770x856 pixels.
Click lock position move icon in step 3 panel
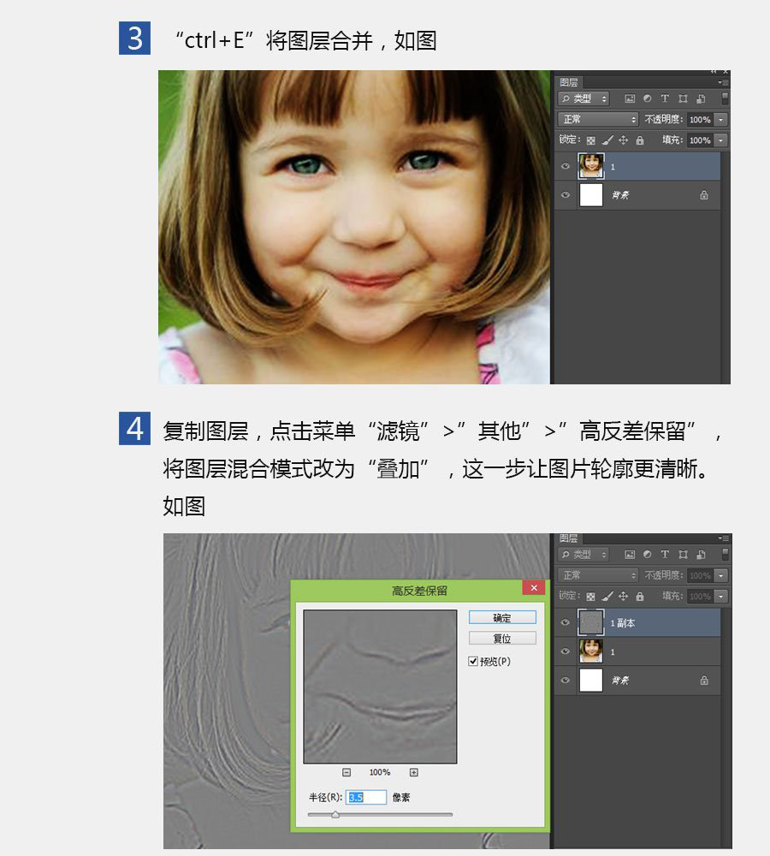(x=623, y=140)
